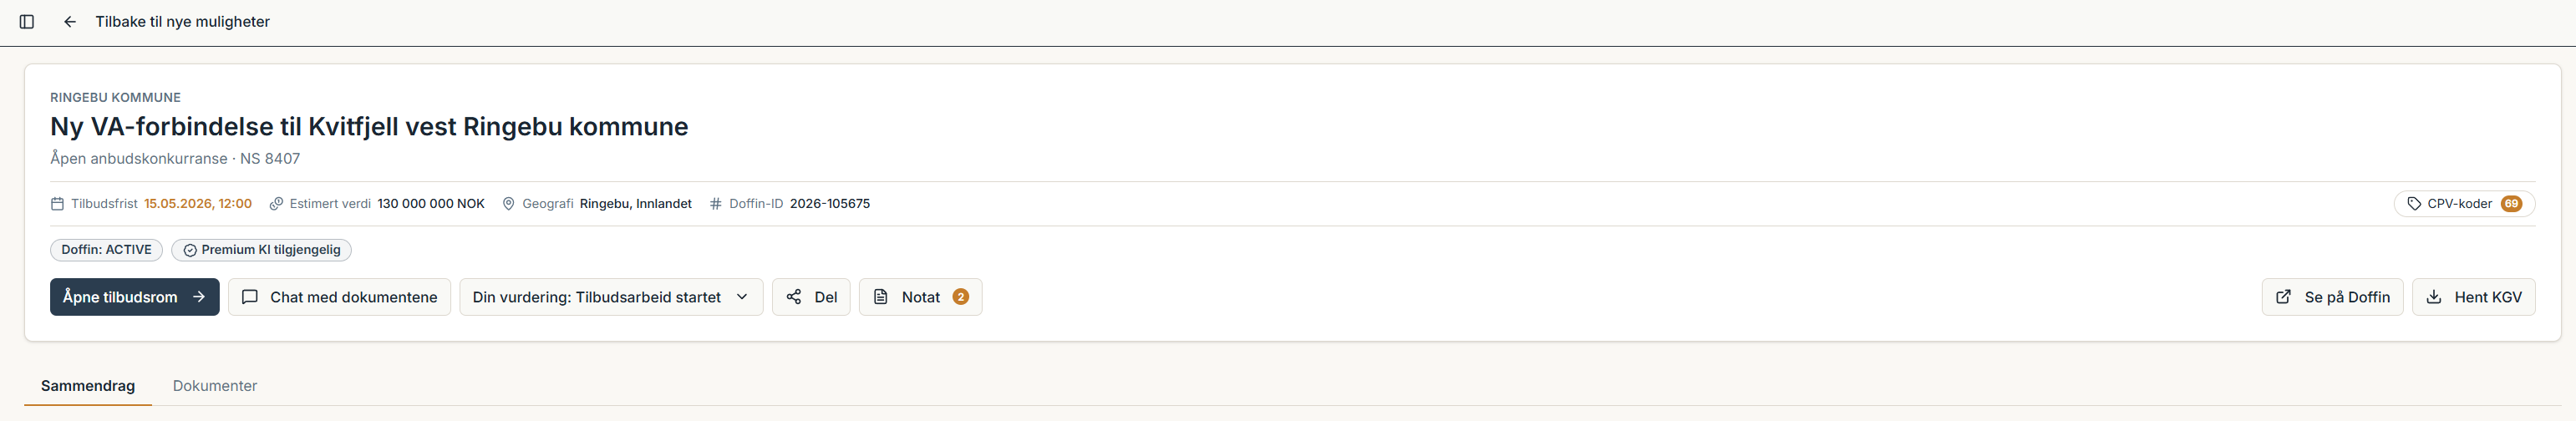
Task: Go back via Tilbake til nye muligheter
Action: 182,21
